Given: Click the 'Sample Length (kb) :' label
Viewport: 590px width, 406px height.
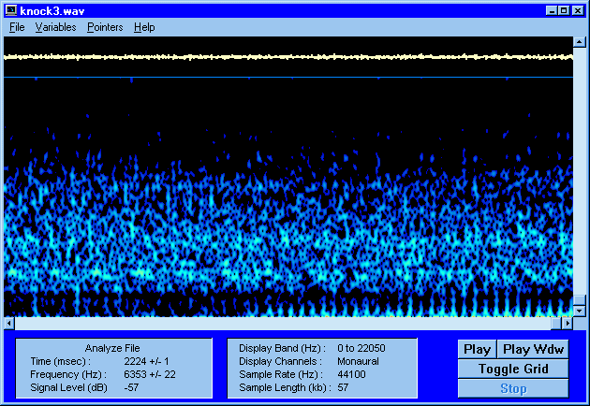Looking at the screenshot, I should pyautogui.click(x=285, y=387).
